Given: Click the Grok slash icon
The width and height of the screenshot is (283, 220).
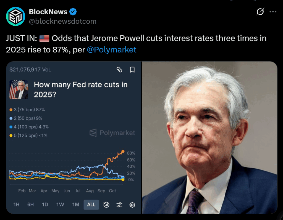Looking at the screenshot, I should 260,12.
